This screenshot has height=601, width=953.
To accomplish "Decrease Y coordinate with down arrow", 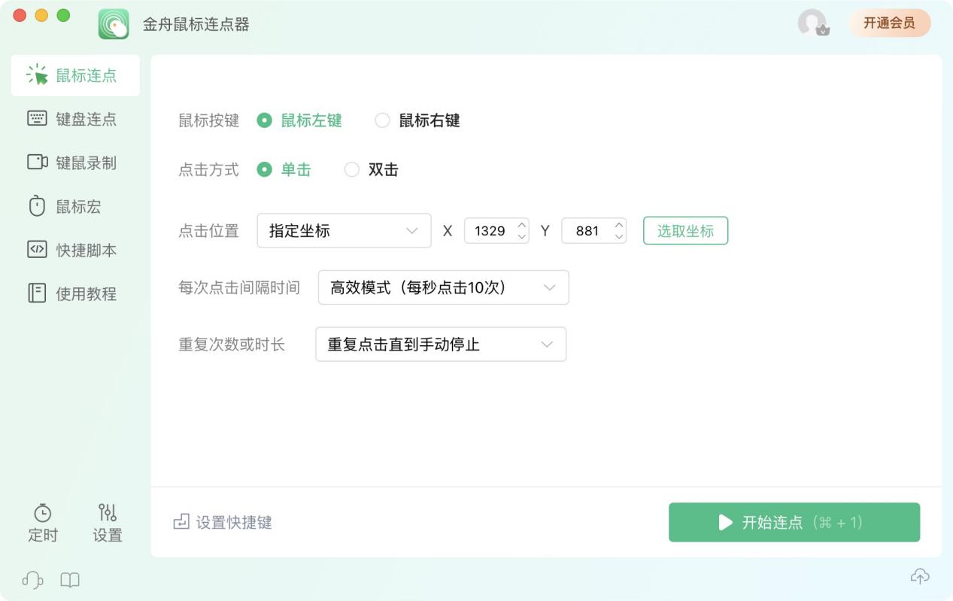I will click(x=619, y=237).
